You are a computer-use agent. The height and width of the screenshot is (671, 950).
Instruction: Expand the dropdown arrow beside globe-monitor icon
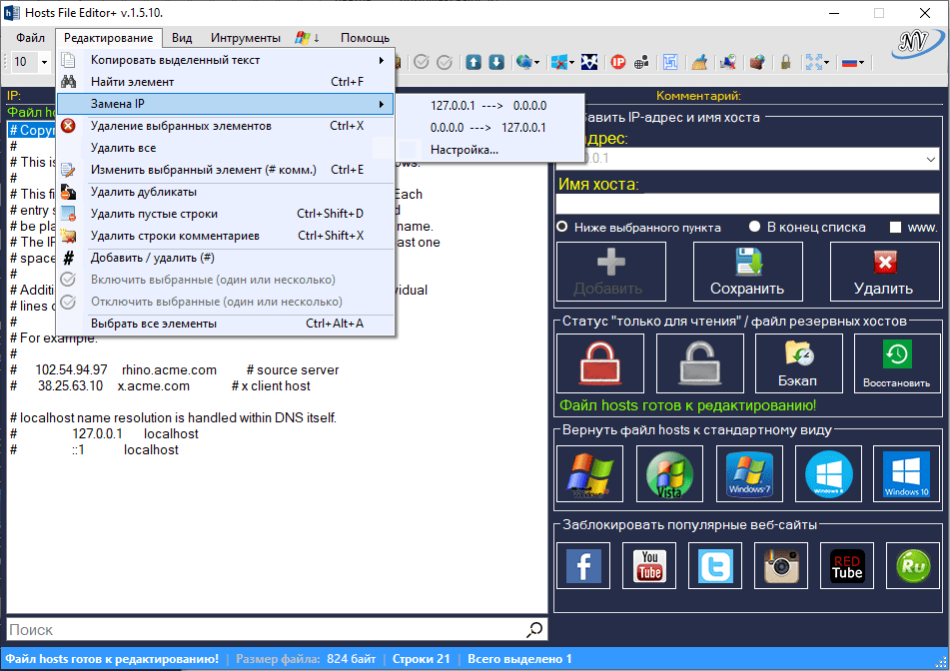click(536, 62)
